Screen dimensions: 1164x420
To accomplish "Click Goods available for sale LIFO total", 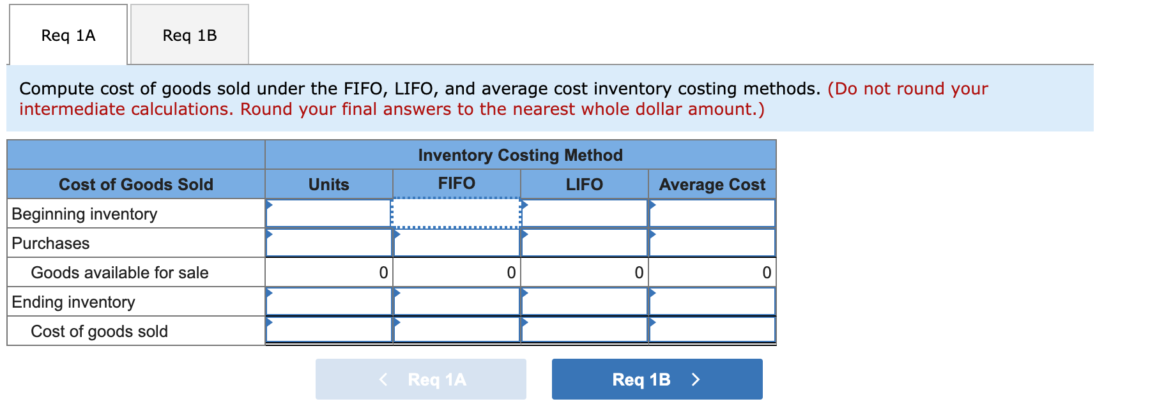I will [584, 272].
